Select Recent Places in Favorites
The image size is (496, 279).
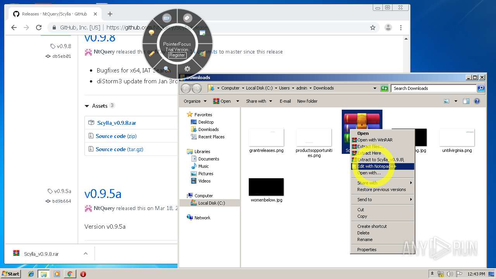(208, 137)
